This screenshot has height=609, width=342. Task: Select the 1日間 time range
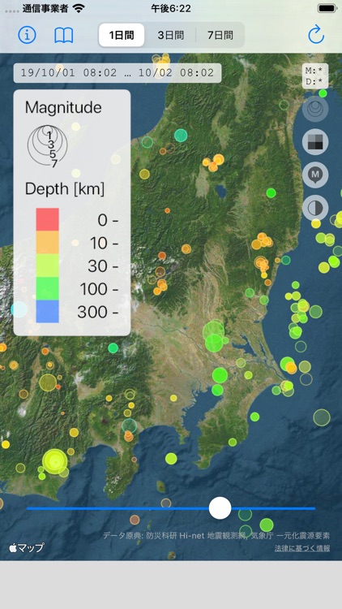tap(122, 36)
